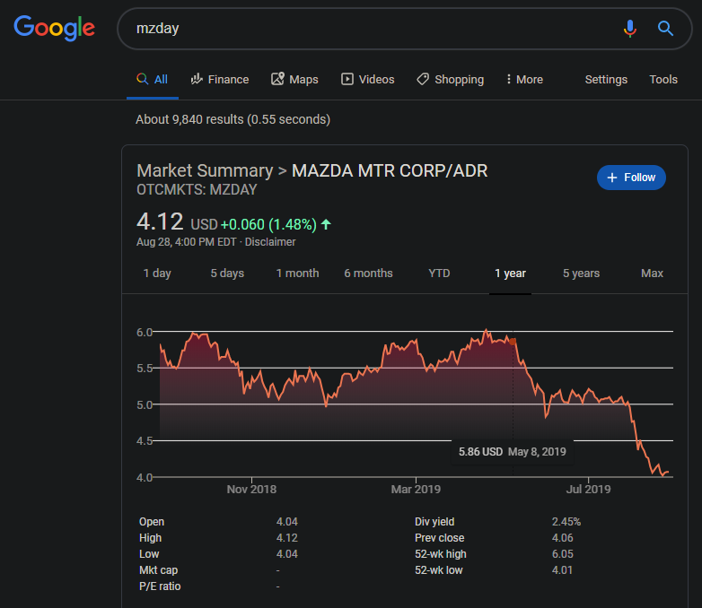Click the May 8, 2019 chart data point

513,342
